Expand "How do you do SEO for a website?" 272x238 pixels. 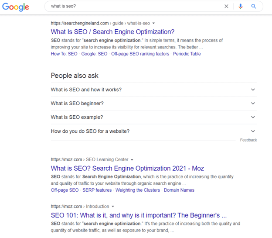click(x=154, y=131)
